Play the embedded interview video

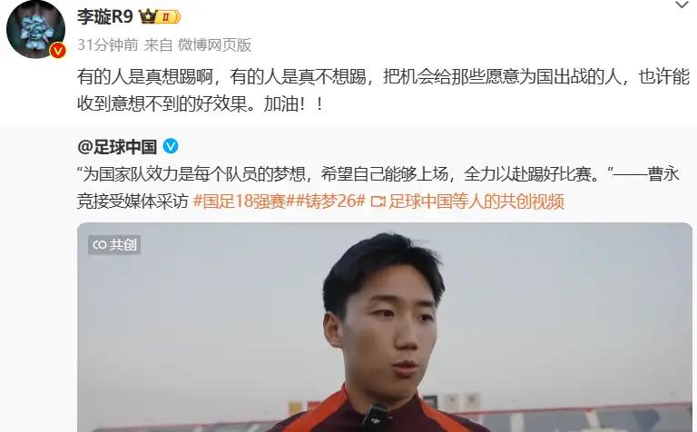tap(385, 327)
